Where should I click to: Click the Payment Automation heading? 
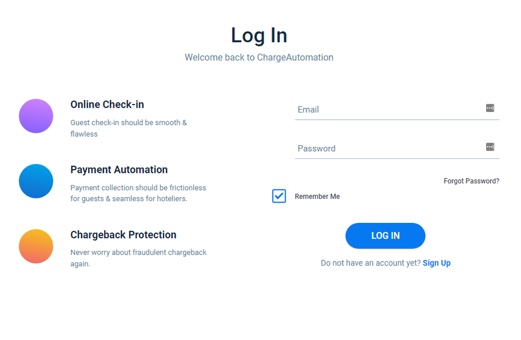(119, 170)
